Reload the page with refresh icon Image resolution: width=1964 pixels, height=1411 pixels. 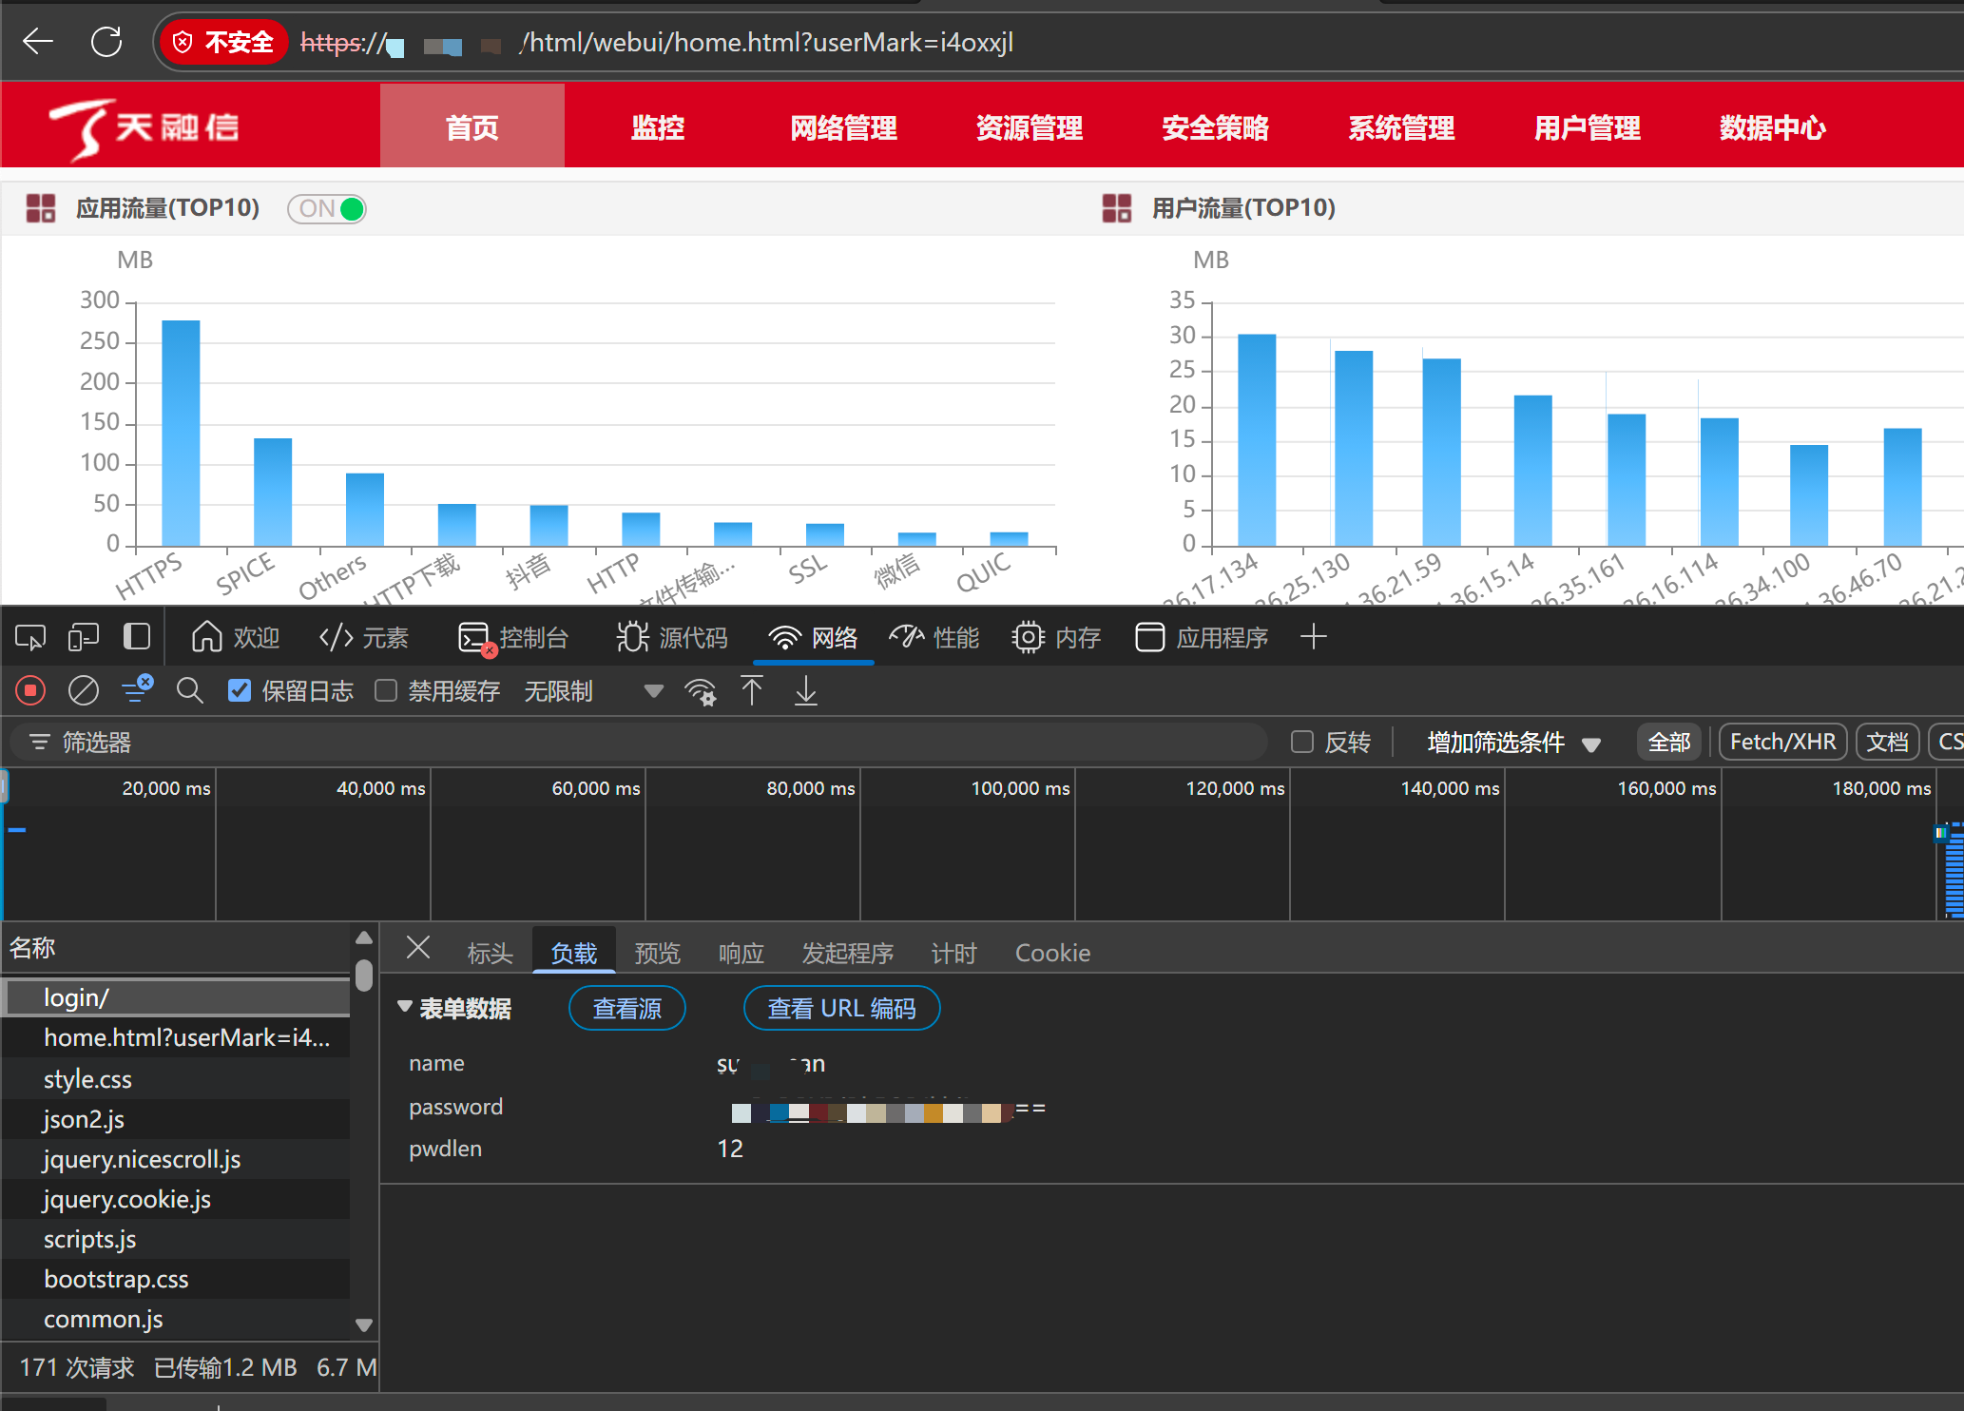tap(106, 42)
